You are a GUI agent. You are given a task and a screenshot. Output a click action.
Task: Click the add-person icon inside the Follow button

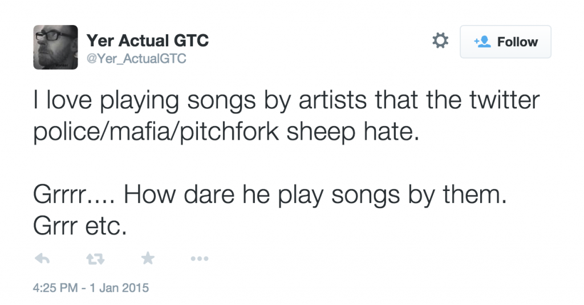[482, 42]
